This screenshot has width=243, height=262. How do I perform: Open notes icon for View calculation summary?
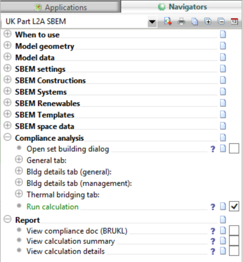pyautogui.click(x=223, y=241)
